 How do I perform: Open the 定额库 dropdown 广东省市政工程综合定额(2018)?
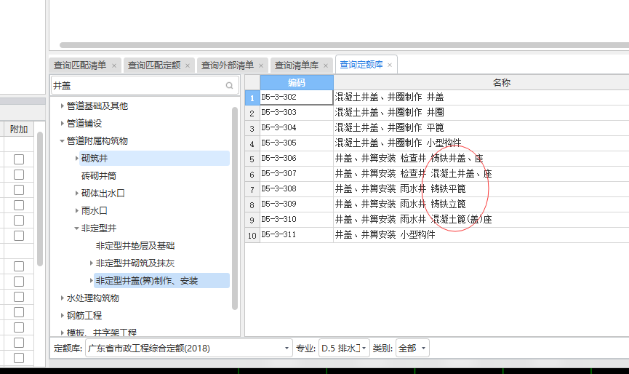coord(188,348)
